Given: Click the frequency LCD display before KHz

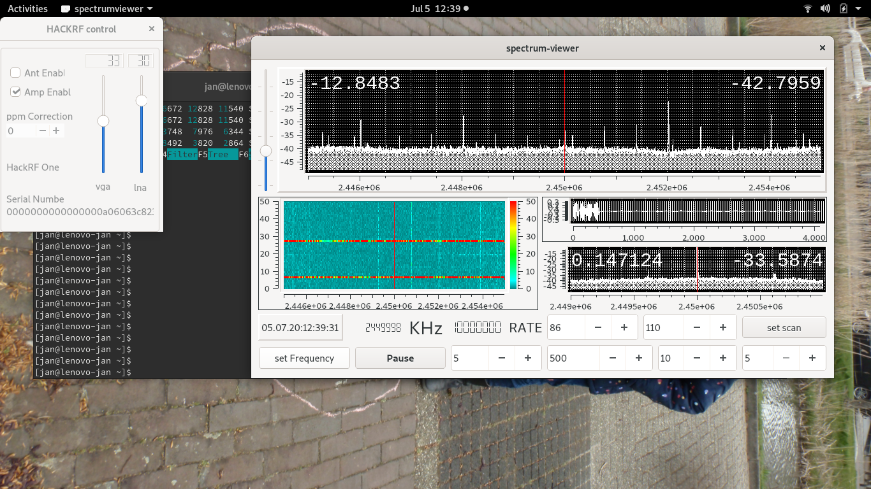Looking at the screenshot, I should [x=383, y=327].
